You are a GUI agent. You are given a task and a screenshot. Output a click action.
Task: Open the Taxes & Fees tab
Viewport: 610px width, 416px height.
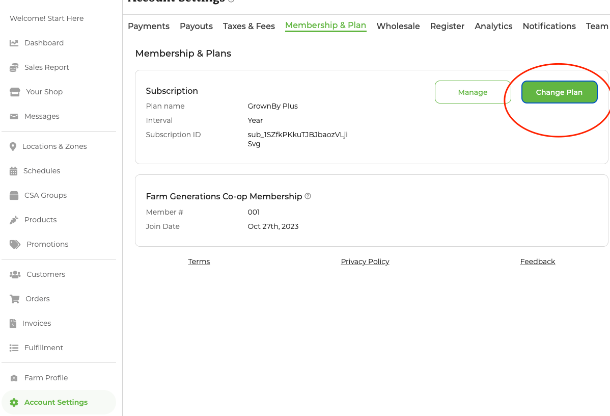click(248, 26)
